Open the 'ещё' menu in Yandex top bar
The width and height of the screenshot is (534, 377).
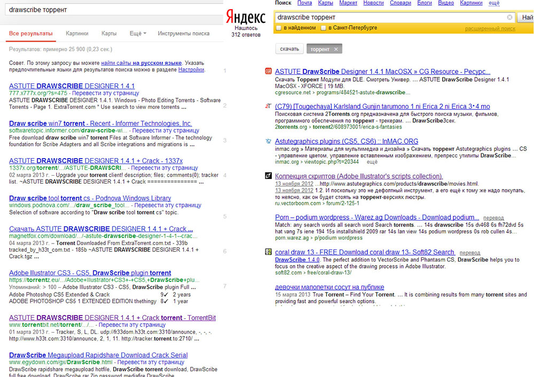tap(494, 3)
